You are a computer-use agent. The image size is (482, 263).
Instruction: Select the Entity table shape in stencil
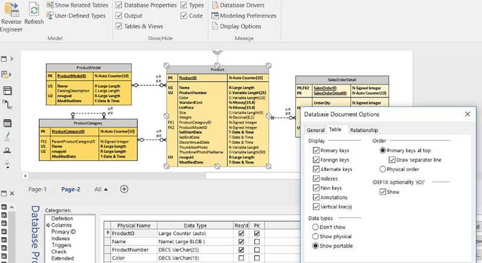click(7, 90)
